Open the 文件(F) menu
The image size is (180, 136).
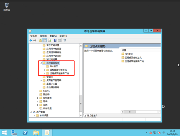pos(33,36)
